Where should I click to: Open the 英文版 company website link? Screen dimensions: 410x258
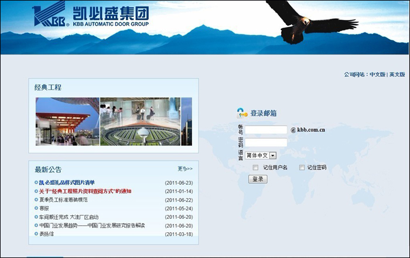tap(397, 74)
